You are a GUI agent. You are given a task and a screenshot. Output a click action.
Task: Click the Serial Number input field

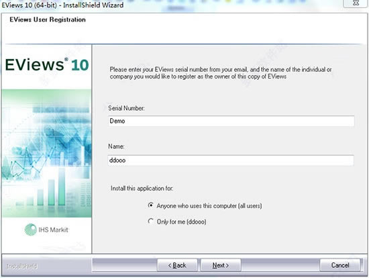231,121
